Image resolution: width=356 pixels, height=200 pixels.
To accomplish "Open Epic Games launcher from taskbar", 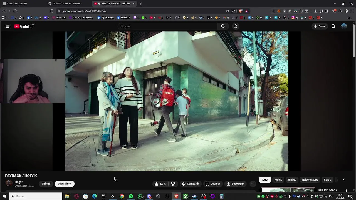I will pyautogui.click(x=104, y=196).
